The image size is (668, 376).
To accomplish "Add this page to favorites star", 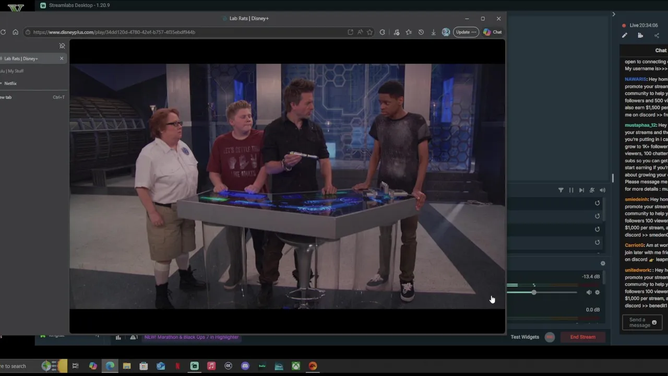I will pos(369,32).
